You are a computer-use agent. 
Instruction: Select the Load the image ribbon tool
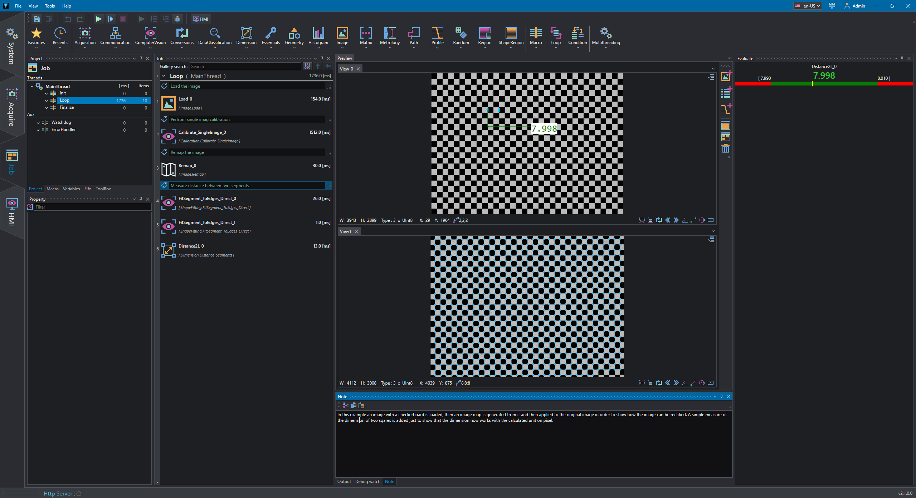(185, 86)
